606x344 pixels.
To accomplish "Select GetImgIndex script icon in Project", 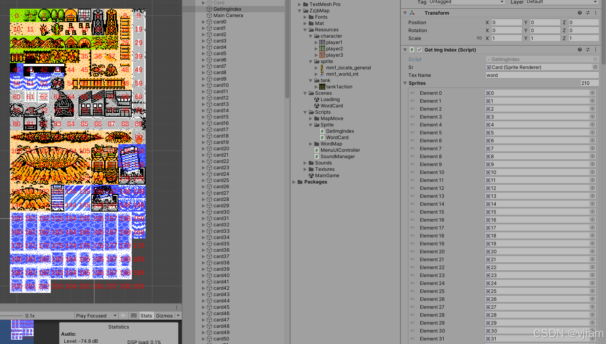I will click(322, 131).
